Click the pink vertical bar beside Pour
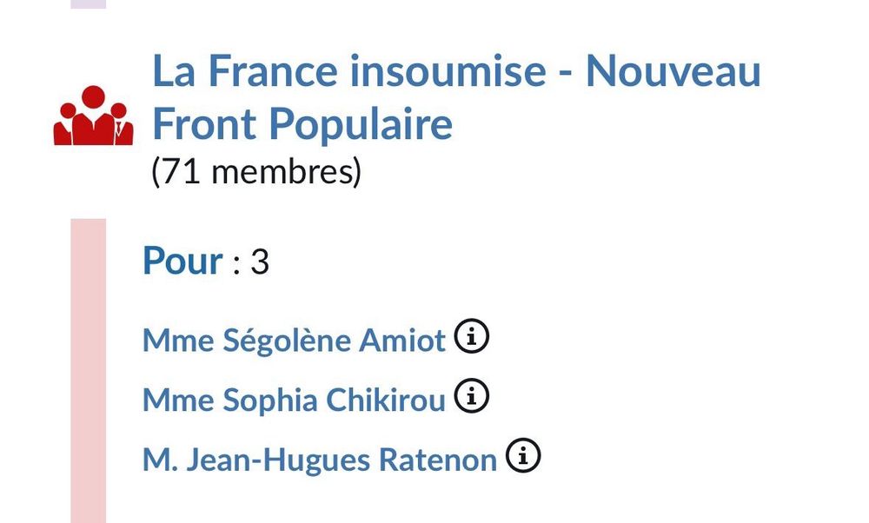The image size is (869, 523). click(88, 371)
